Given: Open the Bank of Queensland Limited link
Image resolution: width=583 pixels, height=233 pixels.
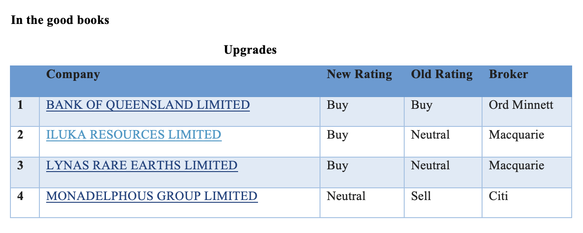Looking at the screenshot, I should point(148,105).
